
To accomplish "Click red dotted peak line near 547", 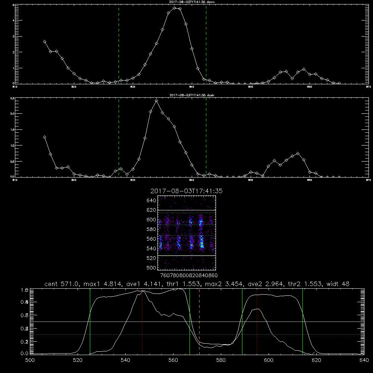I will click(142, 322).
